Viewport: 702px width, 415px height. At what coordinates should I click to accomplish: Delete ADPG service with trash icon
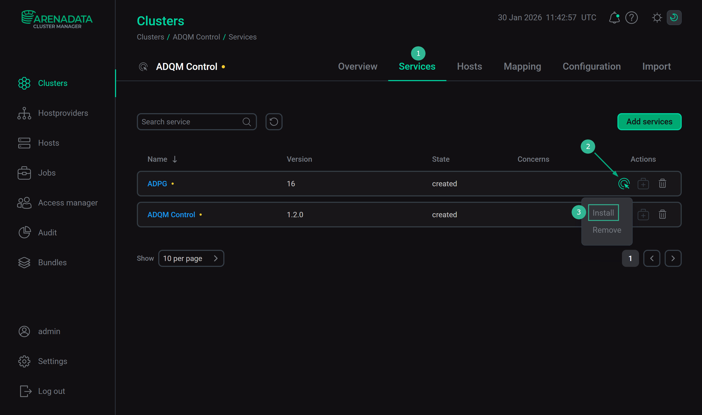(662, 184)
